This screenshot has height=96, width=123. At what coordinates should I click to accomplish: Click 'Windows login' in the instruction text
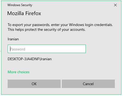81,25
